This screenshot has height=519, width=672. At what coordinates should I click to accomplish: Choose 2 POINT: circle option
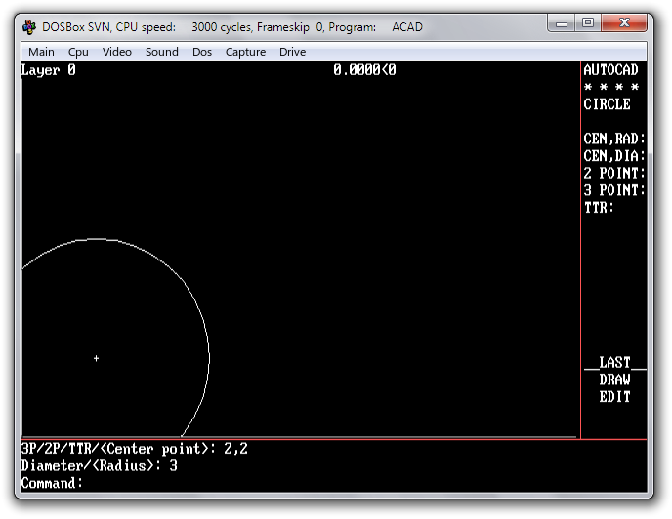614,173
